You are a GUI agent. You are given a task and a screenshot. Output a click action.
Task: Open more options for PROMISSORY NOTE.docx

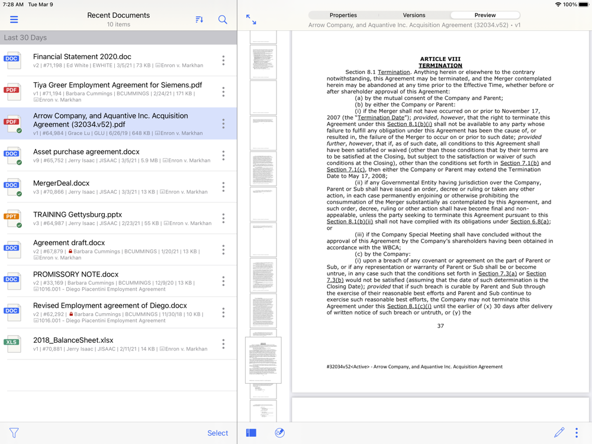pos(224,281)
